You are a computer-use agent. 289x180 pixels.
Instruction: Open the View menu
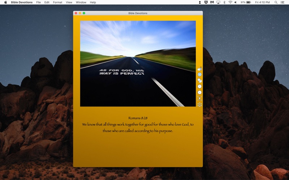[x=69, y=3]
